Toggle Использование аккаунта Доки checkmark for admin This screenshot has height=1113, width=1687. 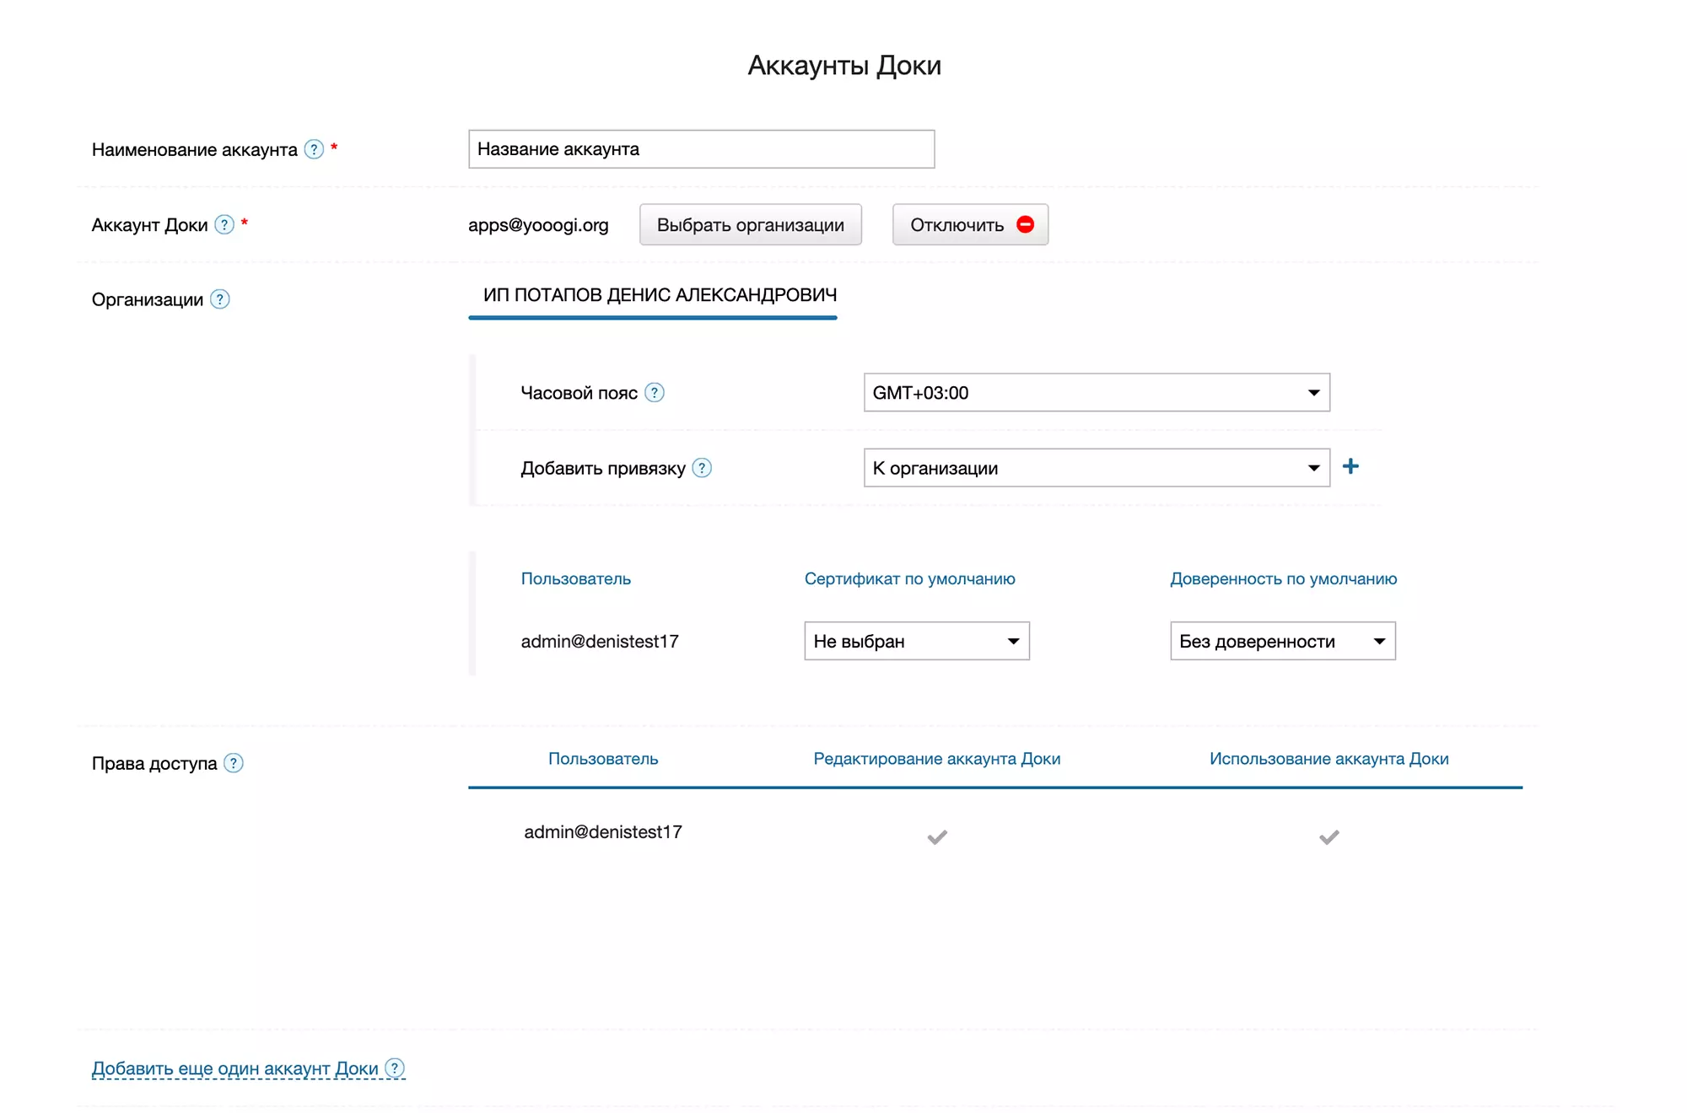tap(1329, 836)
